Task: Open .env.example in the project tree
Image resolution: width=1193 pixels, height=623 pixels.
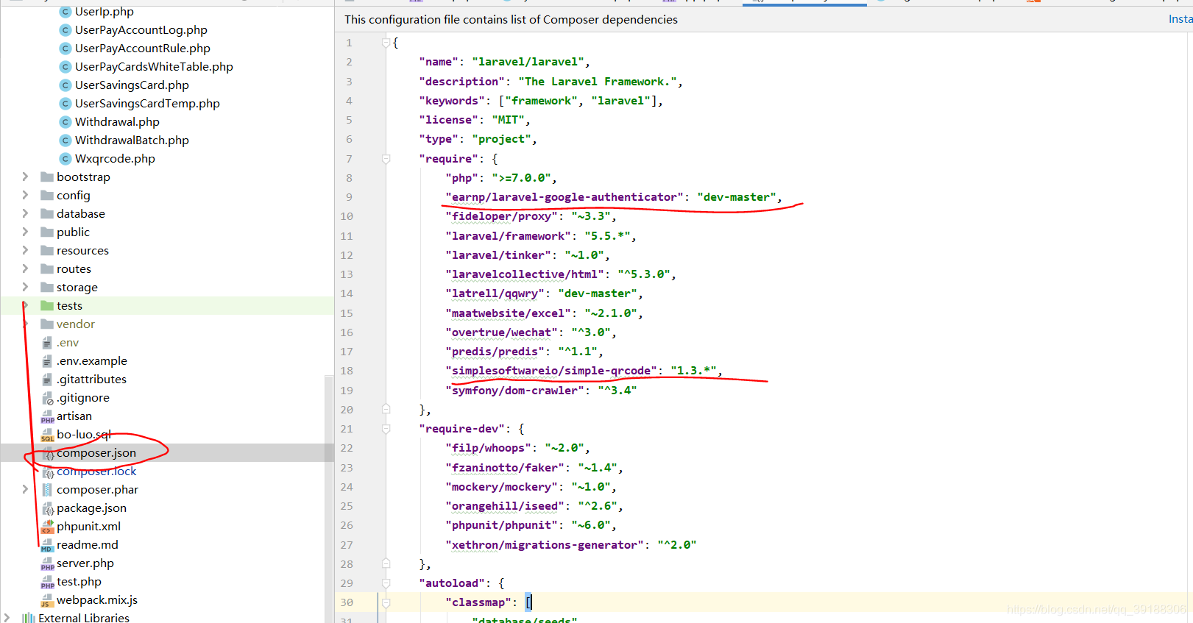Action: coord(92,361)
